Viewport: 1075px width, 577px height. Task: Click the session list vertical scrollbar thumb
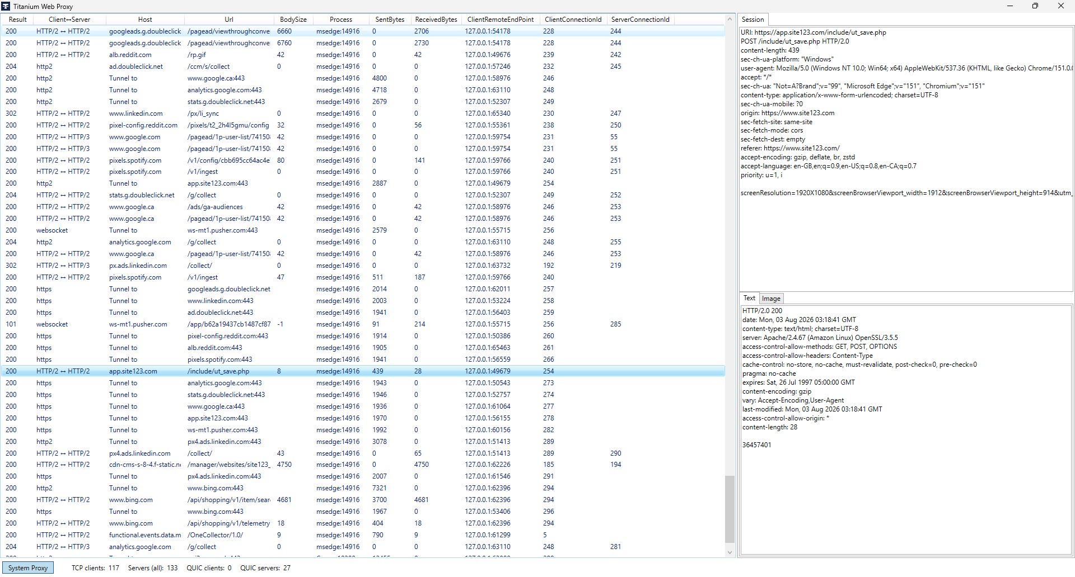tap(730, 509)
